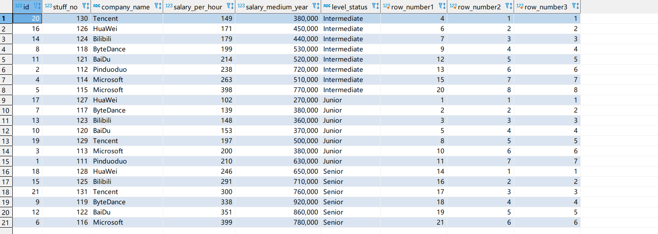Click the numeric type icon beside id
Screen dimensions: 658x234
tap(18, 6)
